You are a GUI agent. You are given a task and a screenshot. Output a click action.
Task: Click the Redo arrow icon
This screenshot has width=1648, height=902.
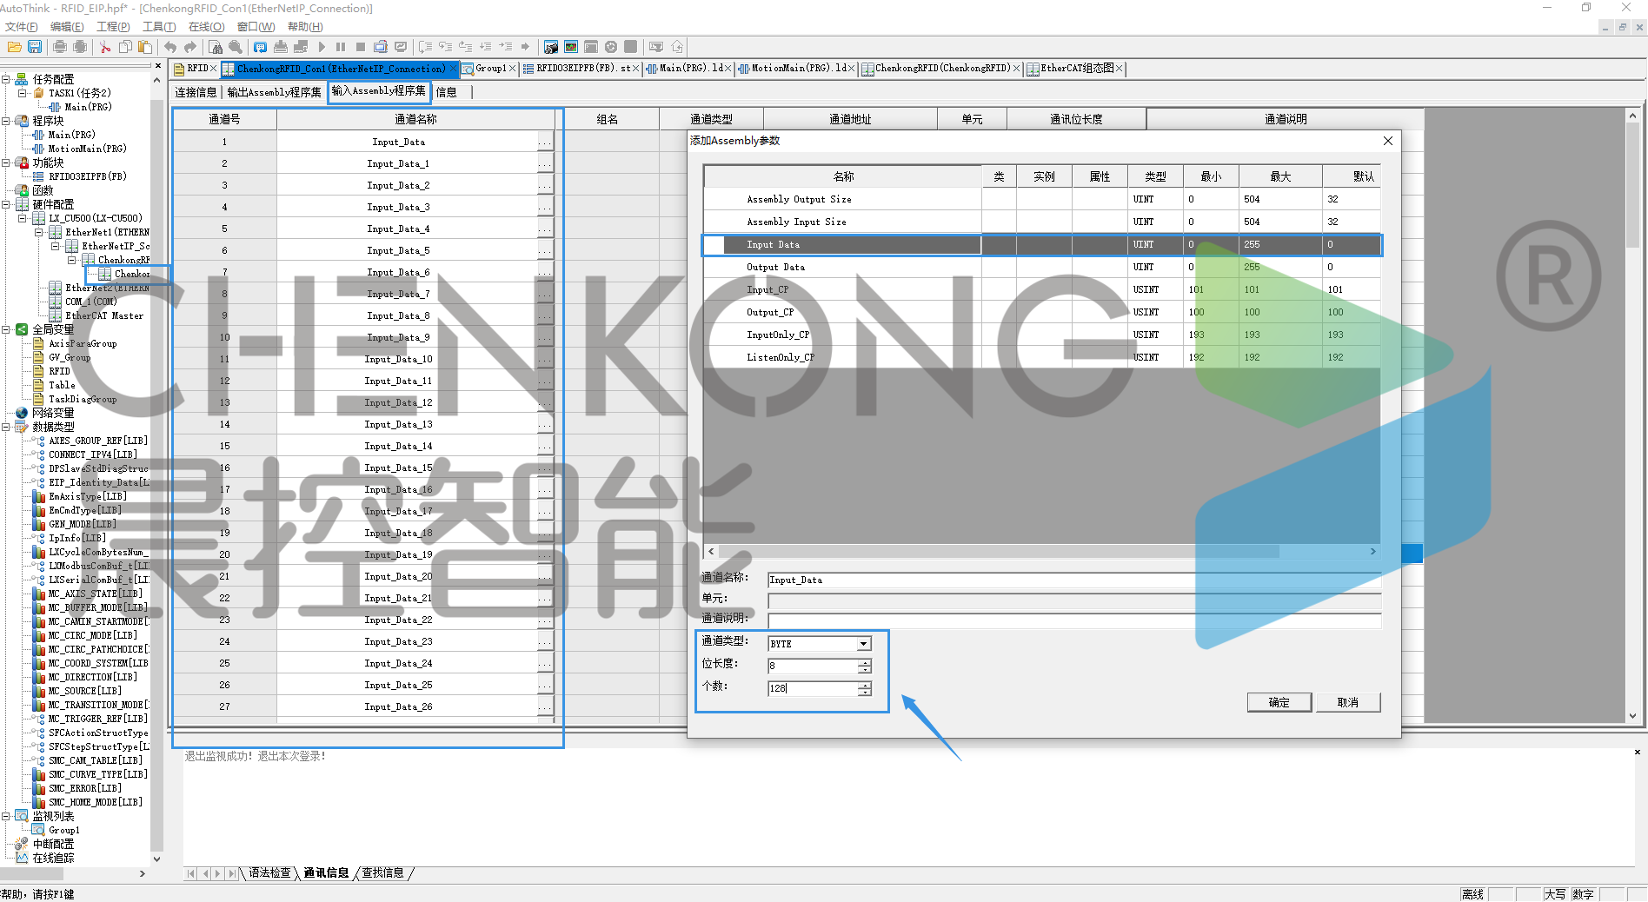pyautogui.click(x=190, y=47)
